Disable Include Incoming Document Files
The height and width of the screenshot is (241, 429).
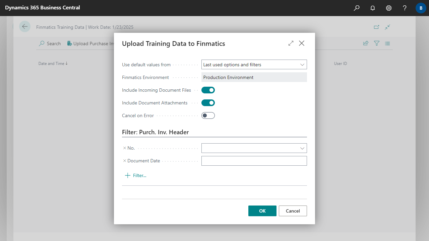click(x=208, y=90)
